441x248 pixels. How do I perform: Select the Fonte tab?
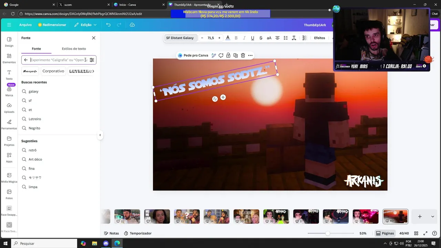pyautogui.click(x=36, y=49)
